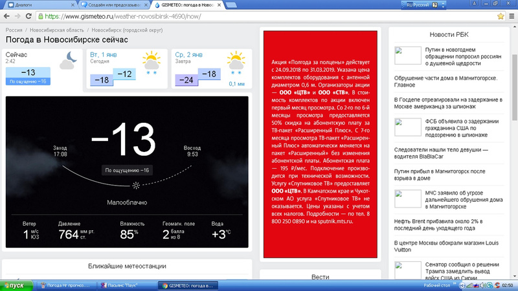Open Новосибирская область breadcrumb
The width and height of the screenshot is (518, 291).
click(x=57, y=30)
